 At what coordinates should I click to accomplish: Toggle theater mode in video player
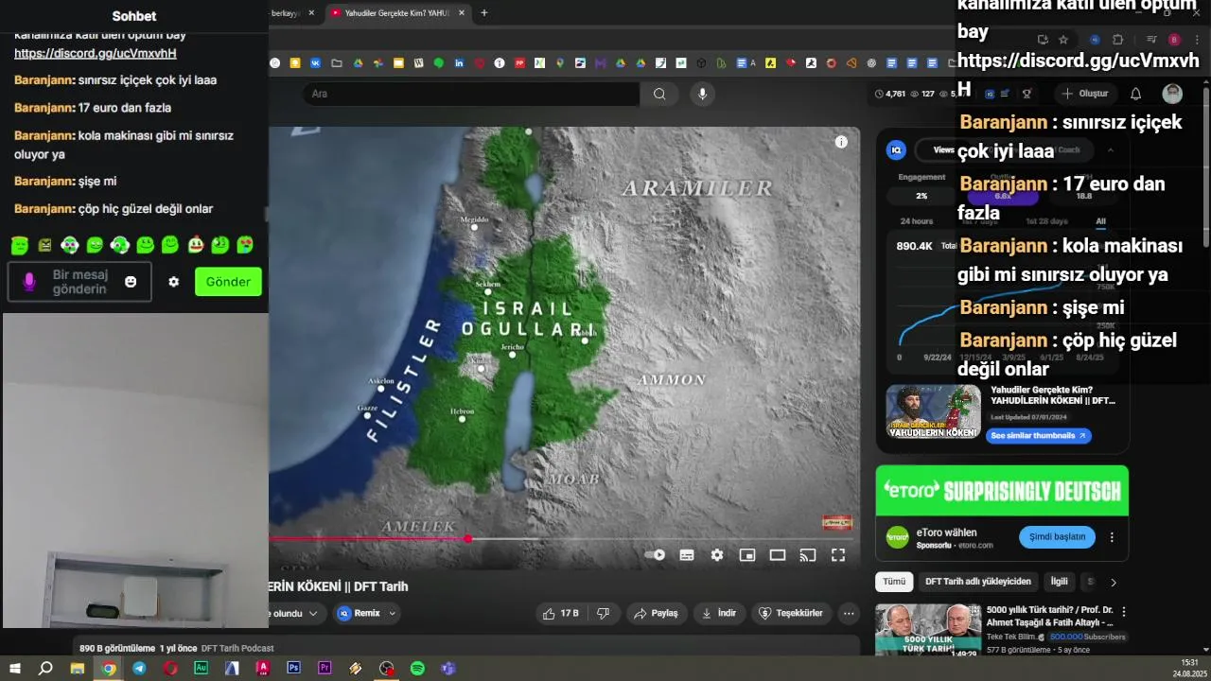(x=778, y=555)
